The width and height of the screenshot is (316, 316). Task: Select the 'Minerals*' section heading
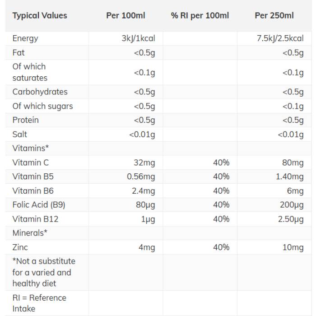pyautogui.click(x=30, y=233)
